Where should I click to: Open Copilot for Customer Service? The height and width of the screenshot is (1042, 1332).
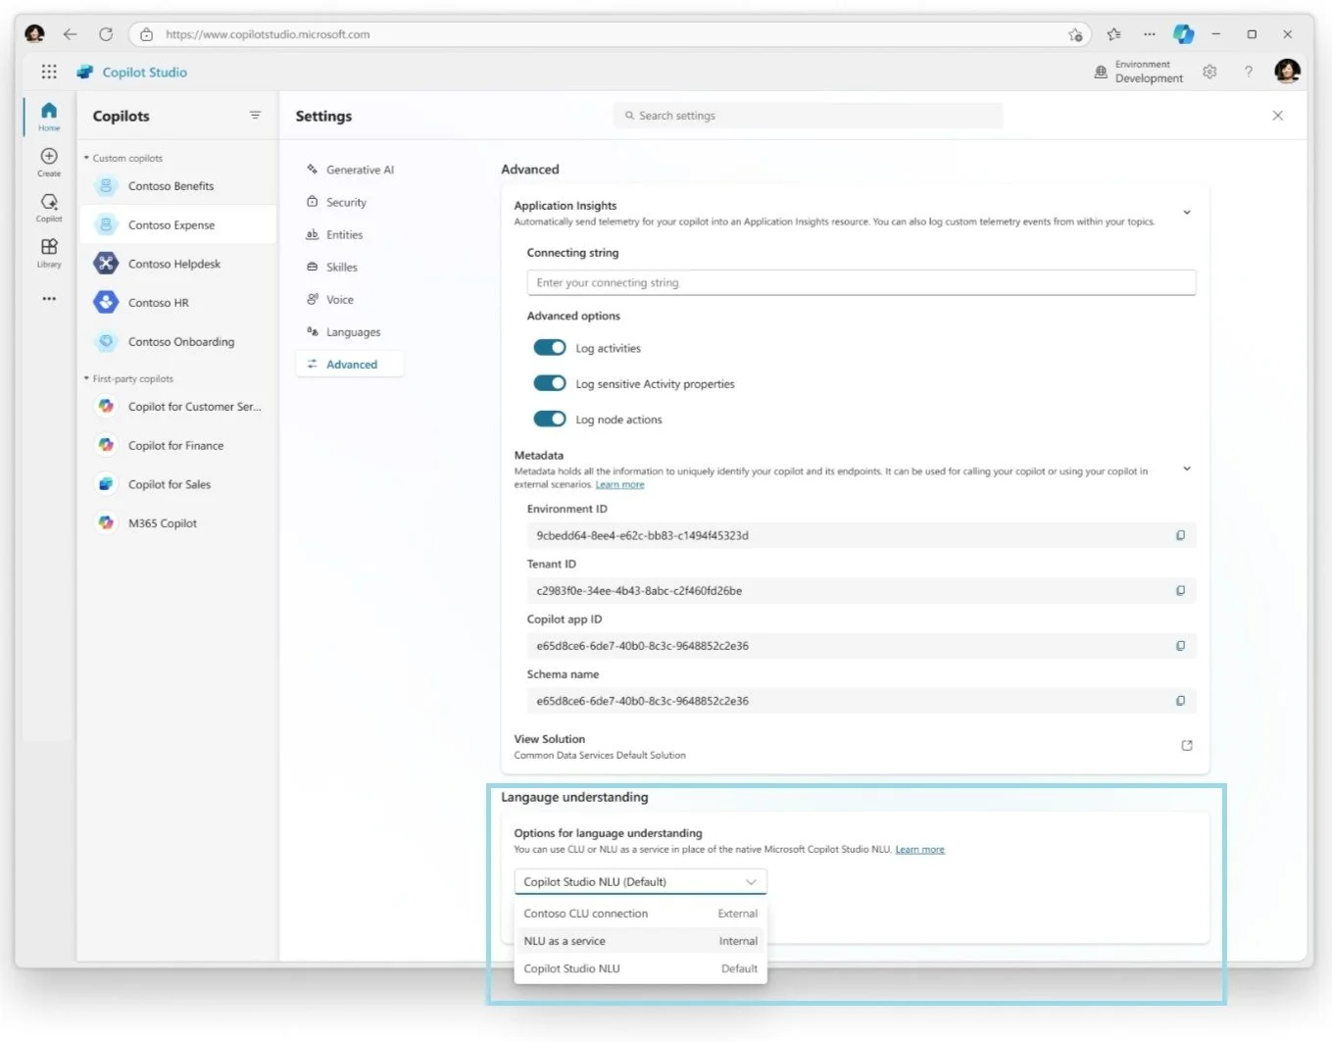point(177,407)
